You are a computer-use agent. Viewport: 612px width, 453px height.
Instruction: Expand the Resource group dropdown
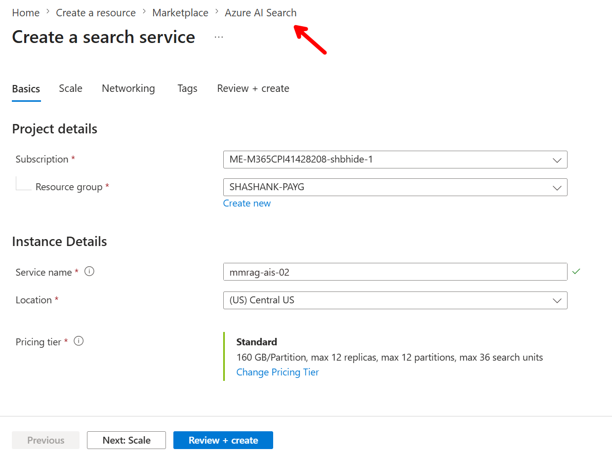(x=395, y=187)
